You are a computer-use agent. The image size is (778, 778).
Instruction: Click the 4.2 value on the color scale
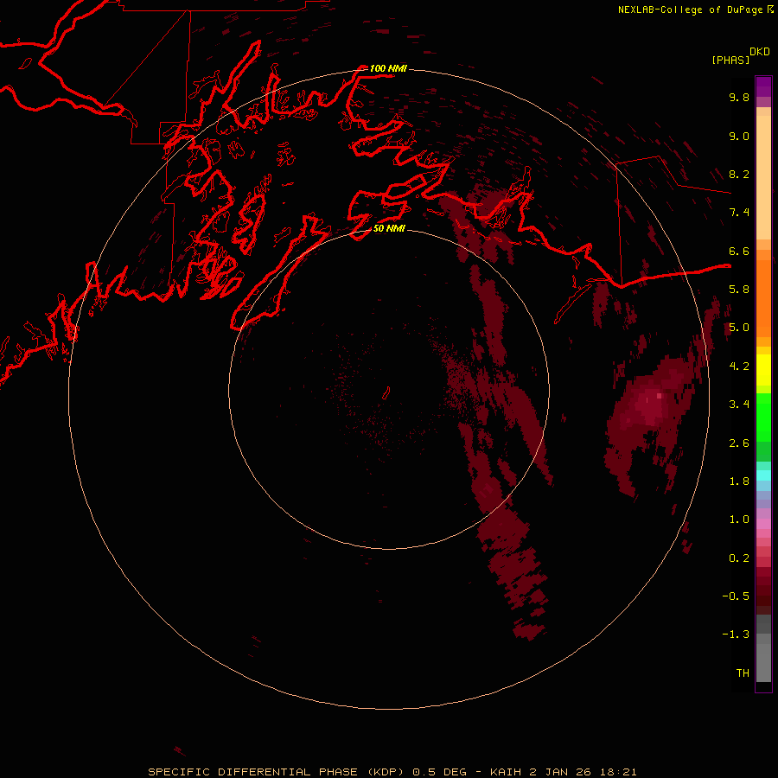pyautogui.click(x=739, y=367)
